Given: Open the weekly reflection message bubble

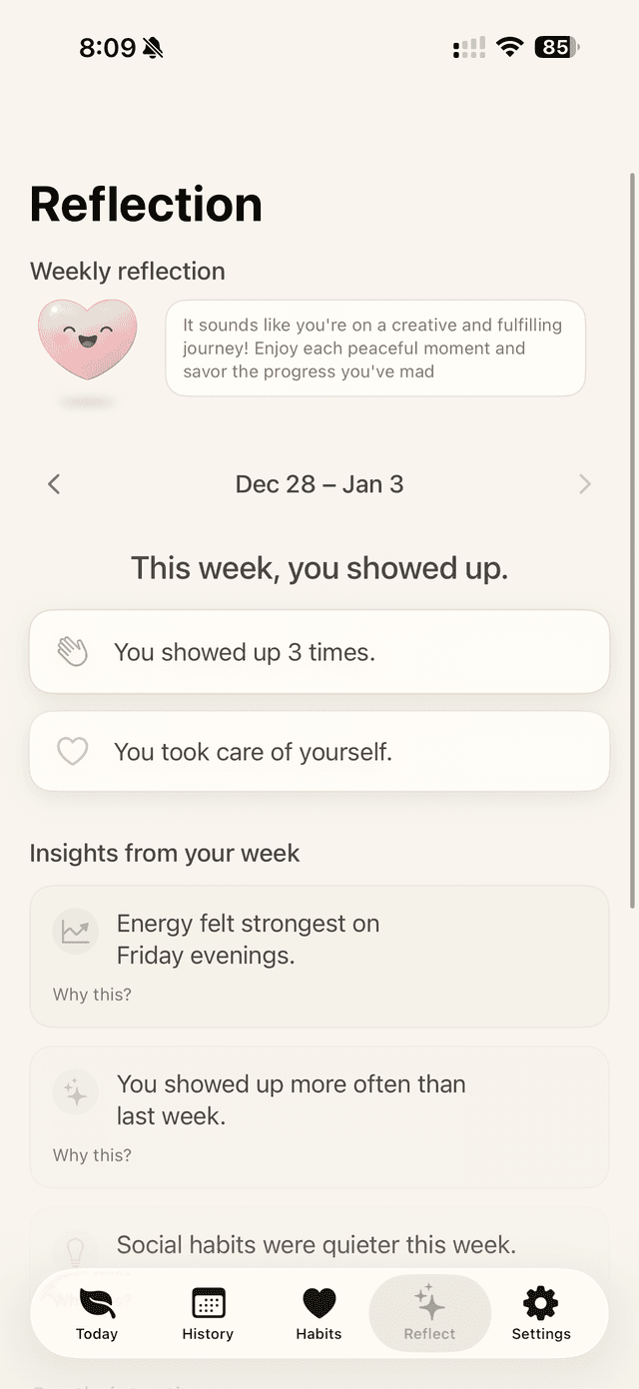Looking at the screenshot, I should [375, 348].
